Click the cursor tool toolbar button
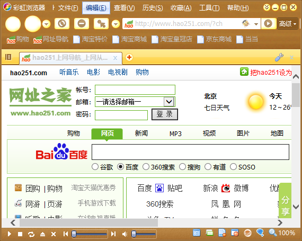Viewport: 302px width, 241px height. [101, 24]
